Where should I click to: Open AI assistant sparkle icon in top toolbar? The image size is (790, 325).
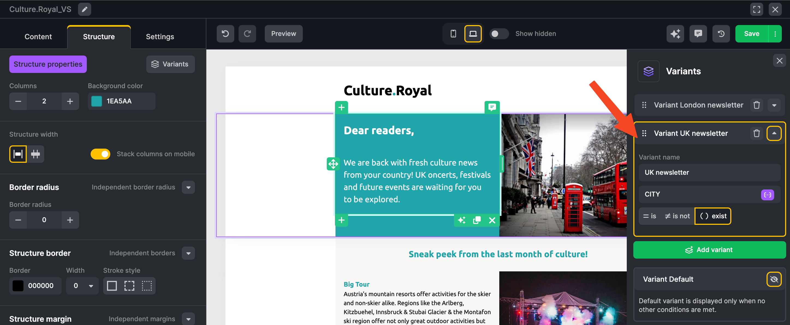[x=675, y=34]
